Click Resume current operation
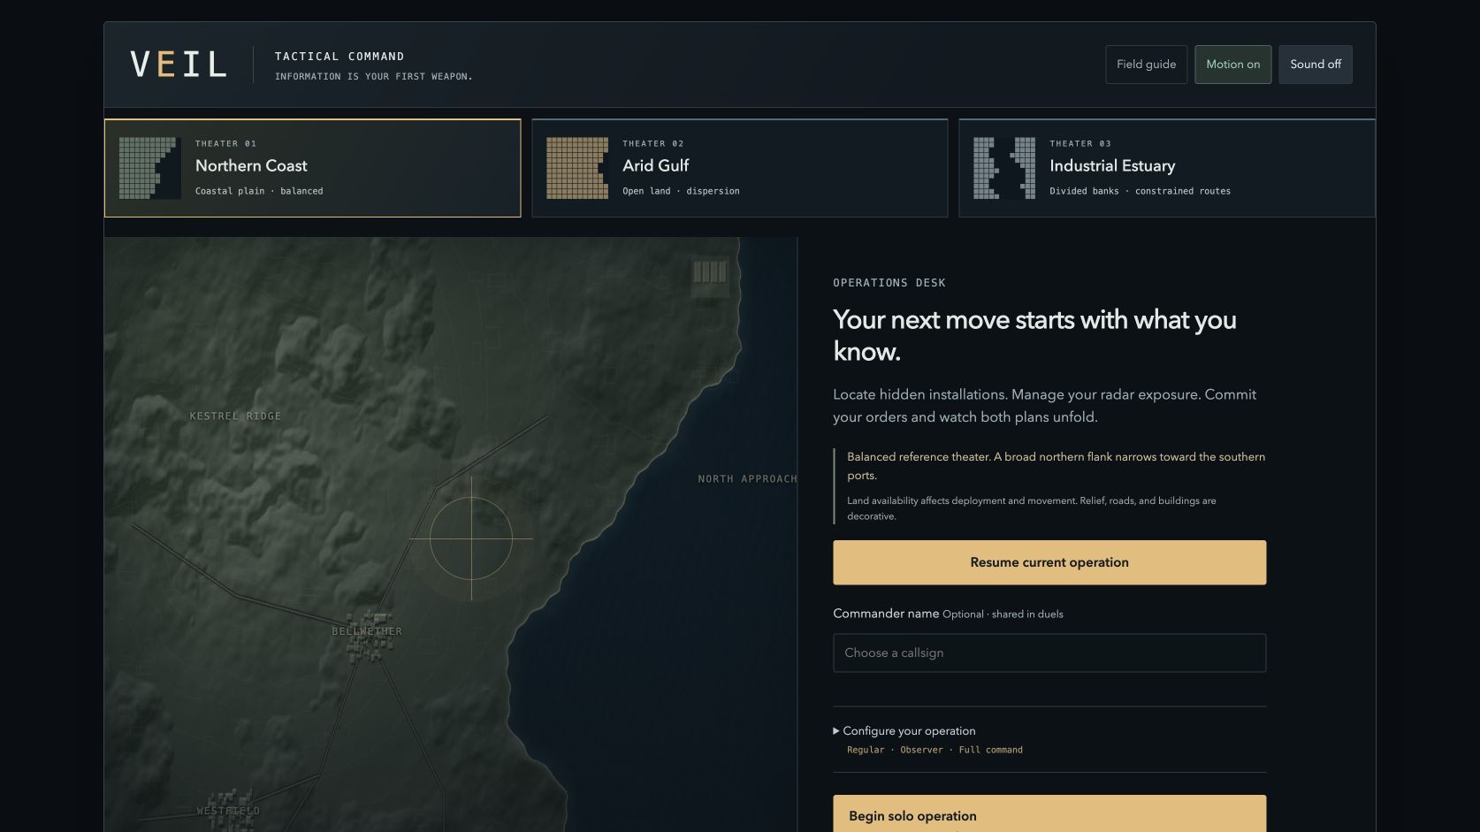Screen dimensions: 1480x832 pos(1049,562)
